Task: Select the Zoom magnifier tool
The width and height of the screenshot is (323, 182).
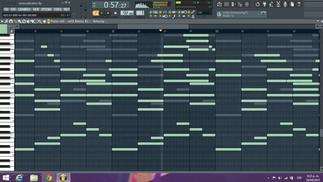Action: [40, 21]
